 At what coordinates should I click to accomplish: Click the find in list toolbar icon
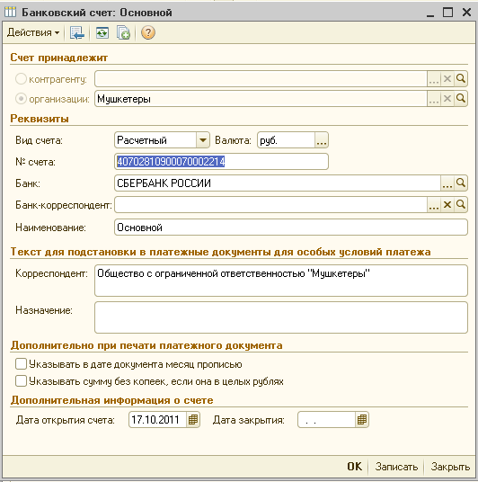pyautogui.click(x=76, y=32)
